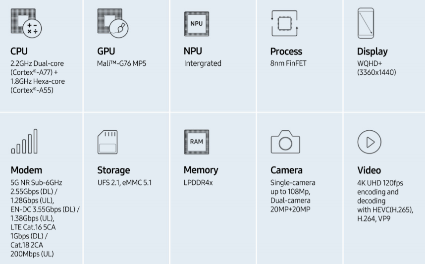Click the Process chip with arrows icon
Screen dimensions: 425x264
point(284,23)
